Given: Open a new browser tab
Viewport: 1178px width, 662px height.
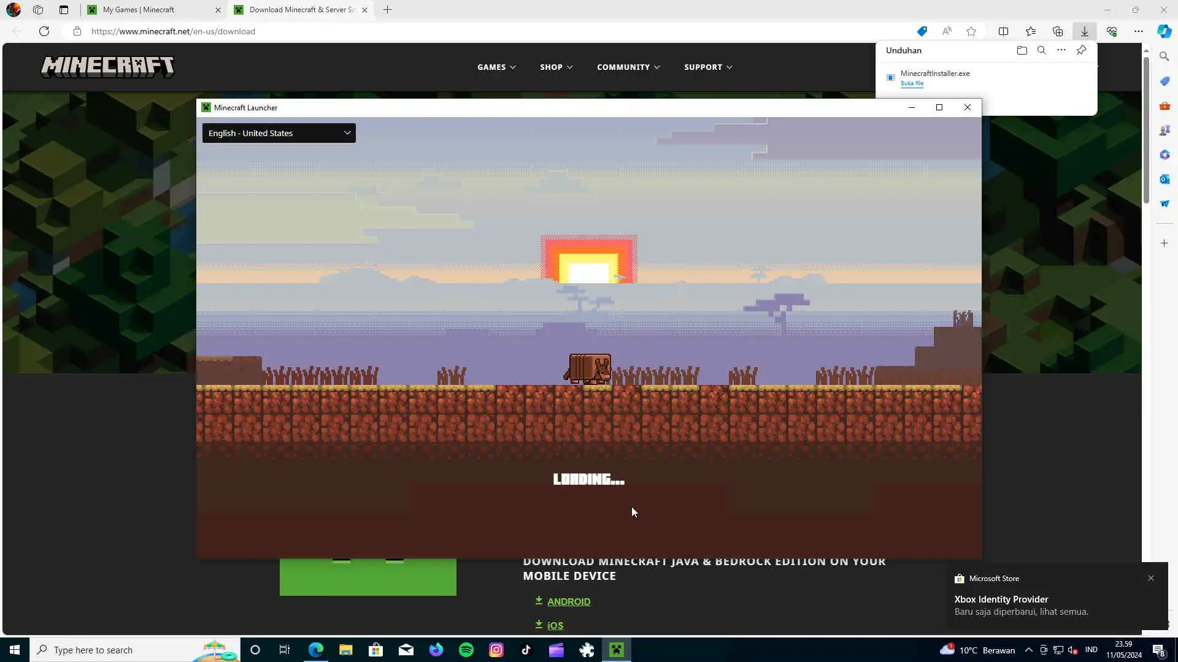Looking at the screenshot, I should pyautogui.click(x=387, y=10).
